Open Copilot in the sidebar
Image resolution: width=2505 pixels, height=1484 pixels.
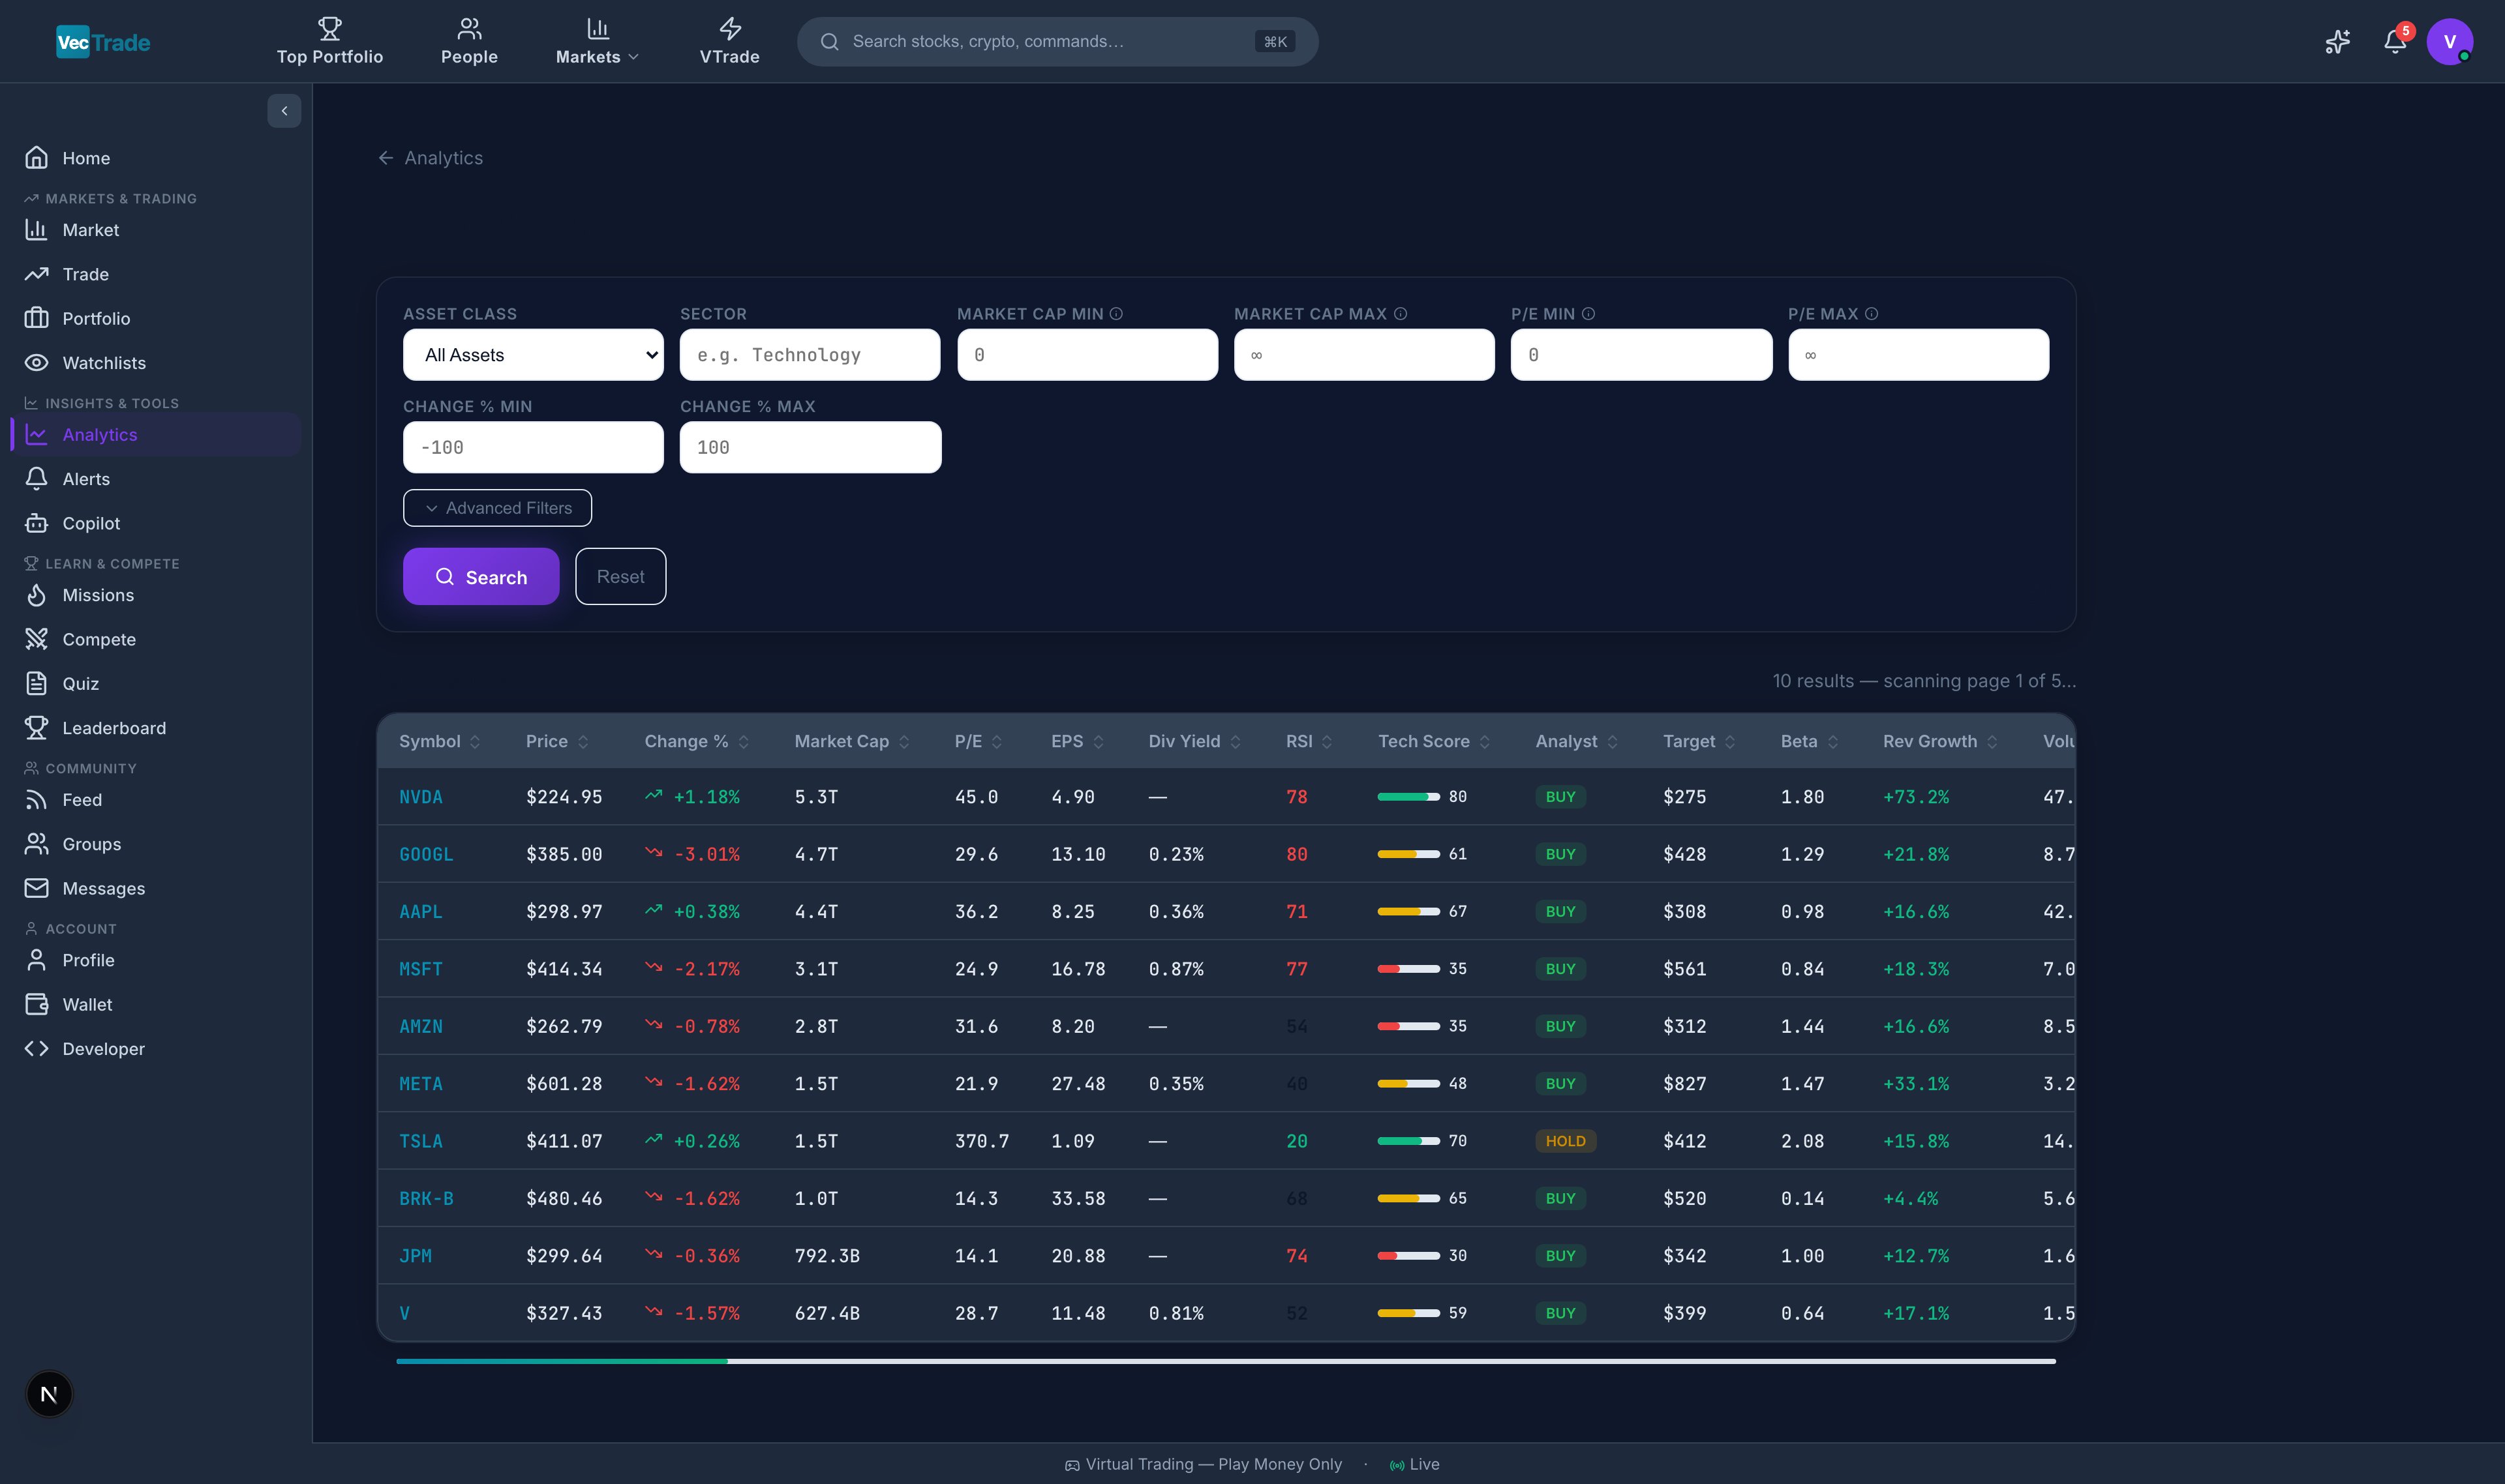(156, 523)
